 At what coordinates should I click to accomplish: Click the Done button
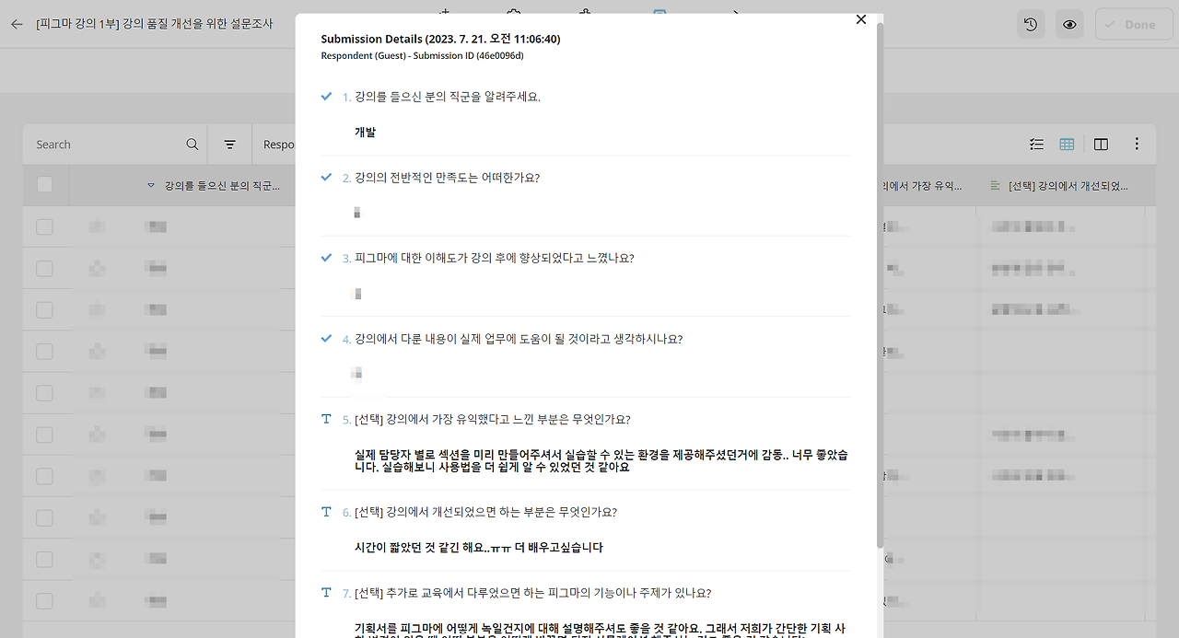pyautogui.click(x=1134, y=25)
